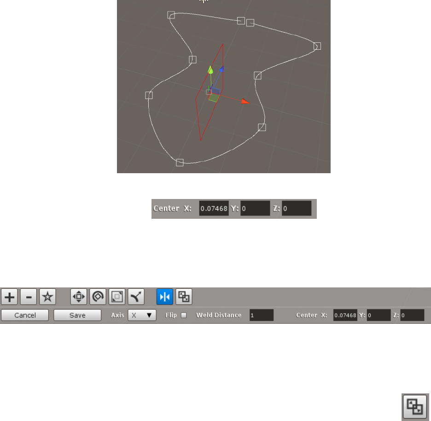This screenshot has width=431, height=421.
Task: Open the Axis dropdown showing X
Action: (142, 315)
